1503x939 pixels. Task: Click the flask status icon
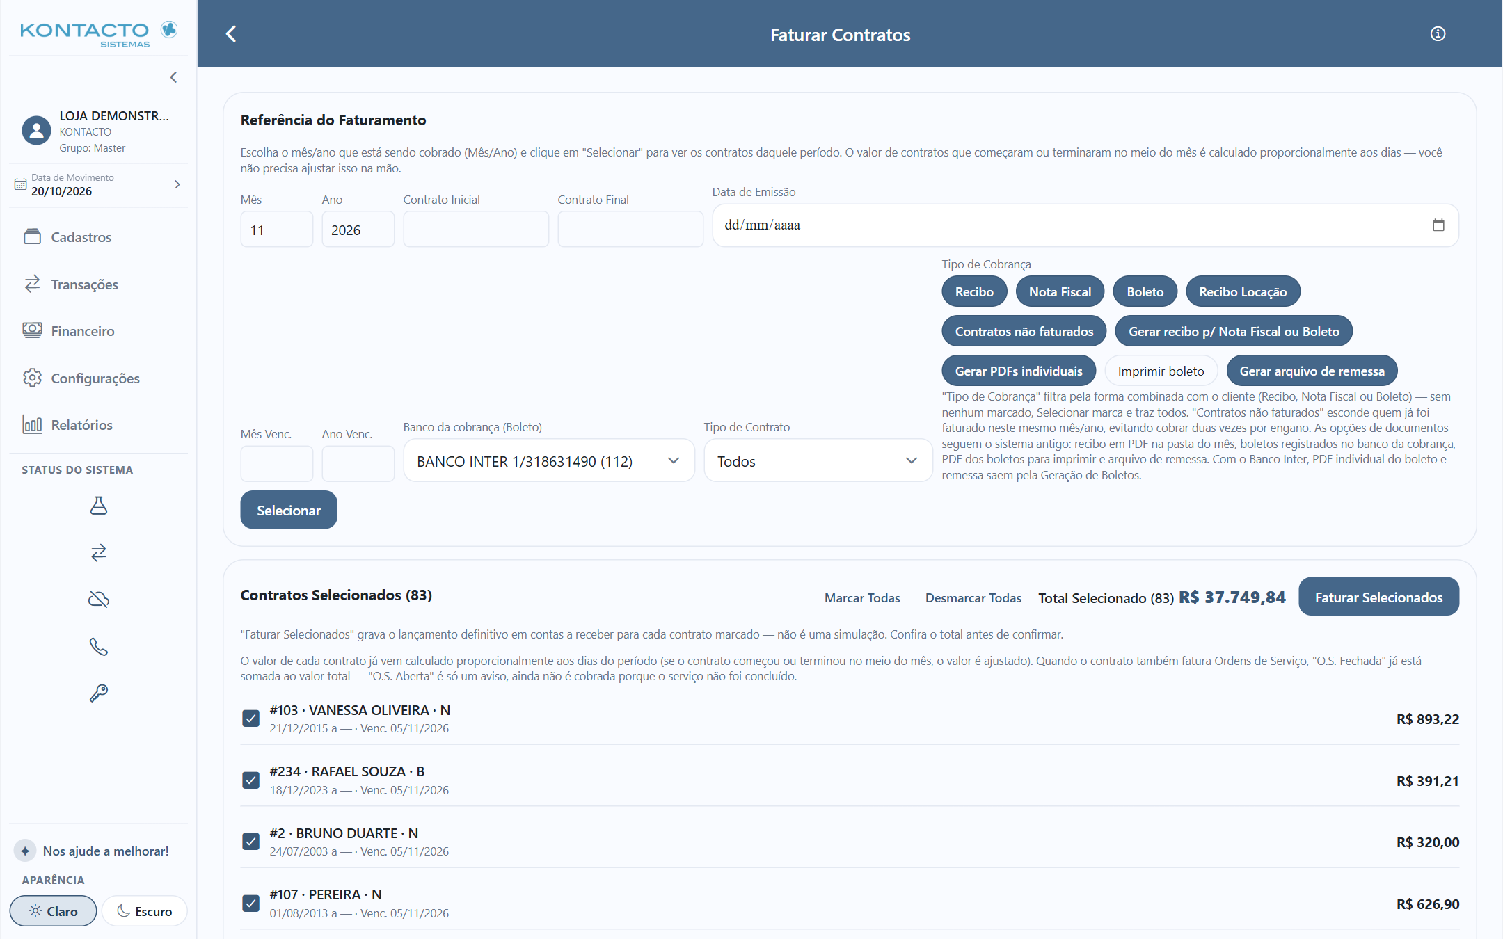[99, 505]
